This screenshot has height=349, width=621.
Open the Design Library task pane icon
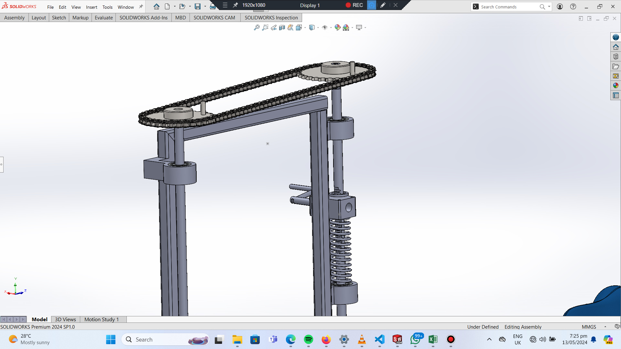point(616,57)
